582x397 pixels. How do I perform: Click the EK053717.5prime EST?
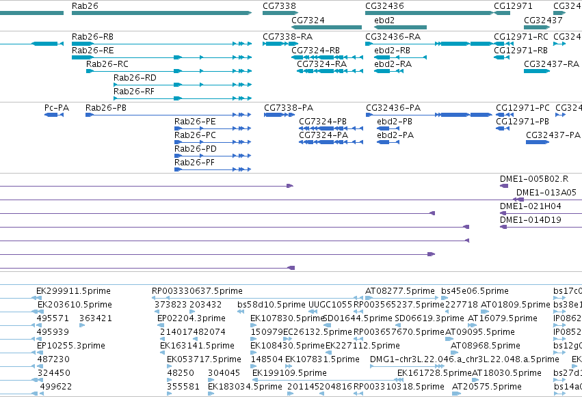point(169,366)
